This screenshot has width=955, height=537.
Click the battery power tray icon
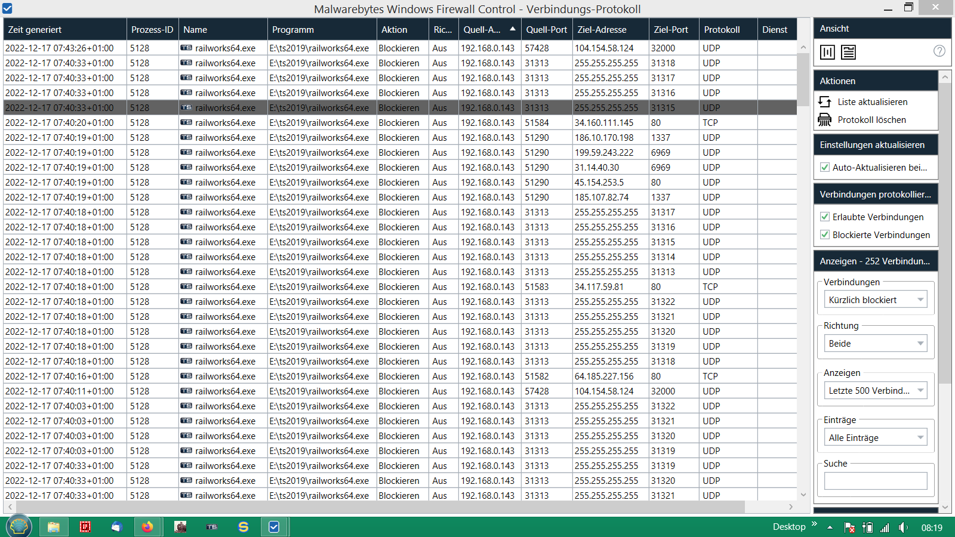click(x=868, y=527)
